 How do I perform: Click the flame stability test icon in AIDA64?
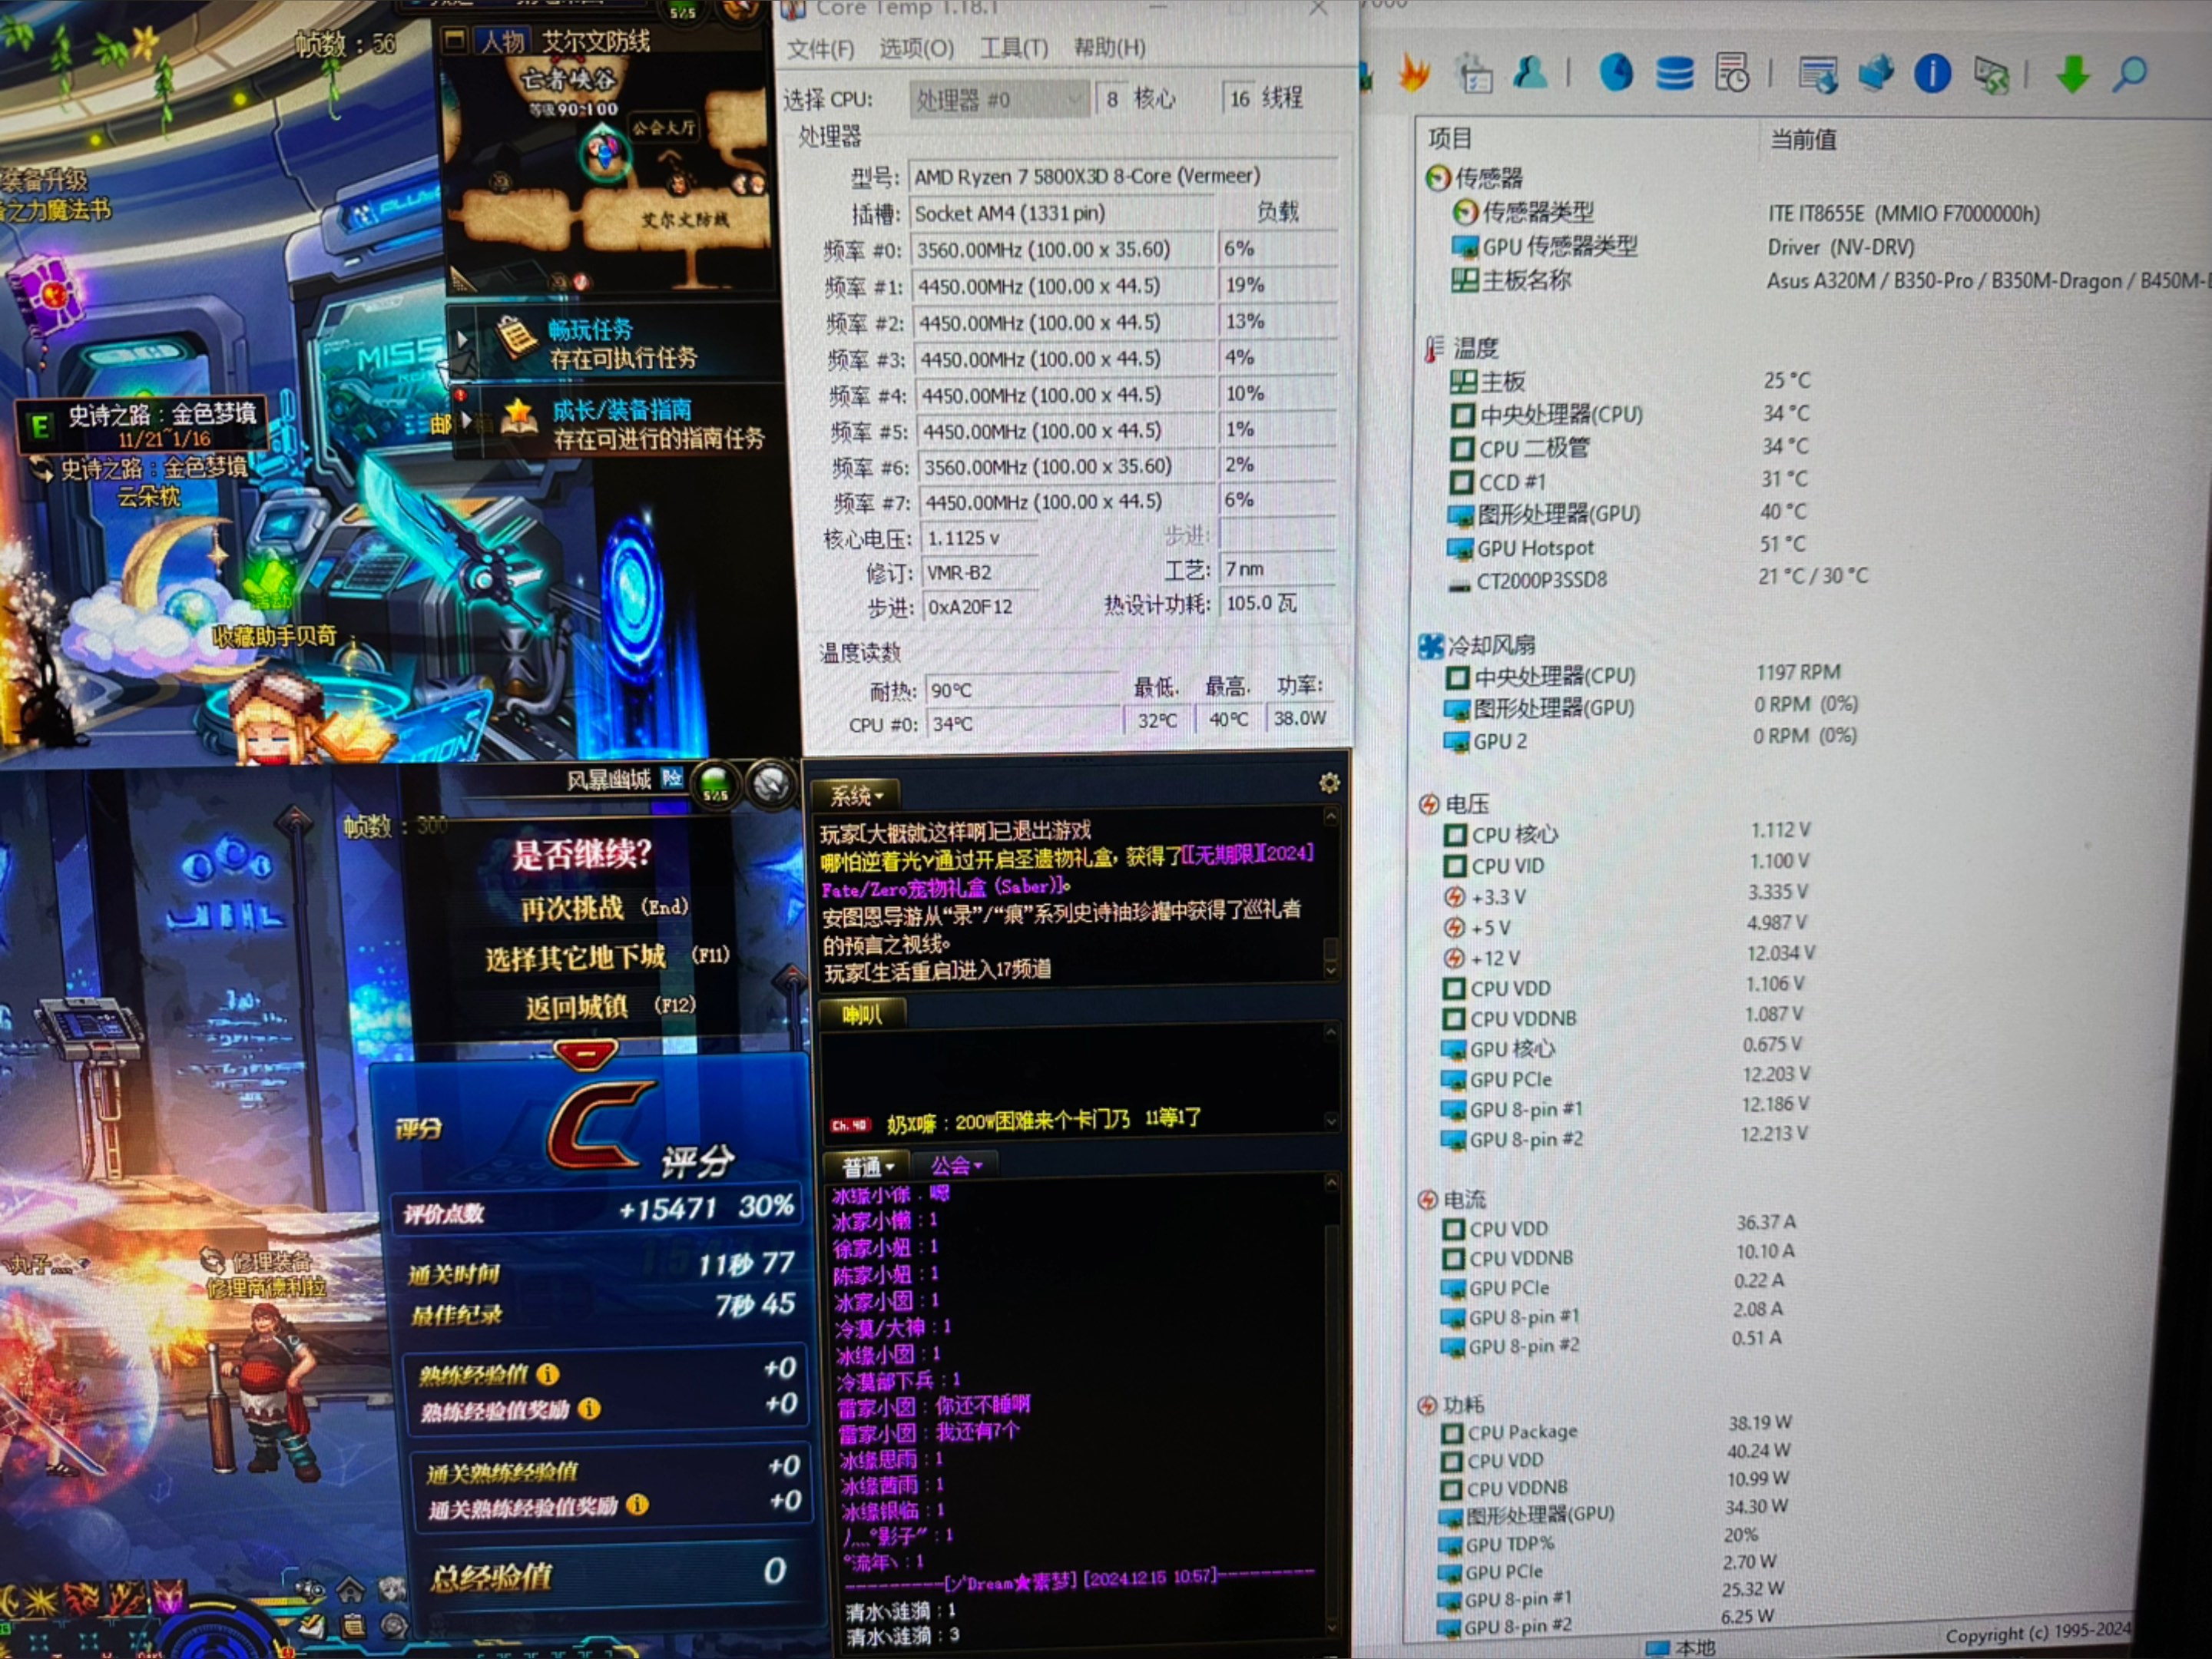coord(1413,73)
